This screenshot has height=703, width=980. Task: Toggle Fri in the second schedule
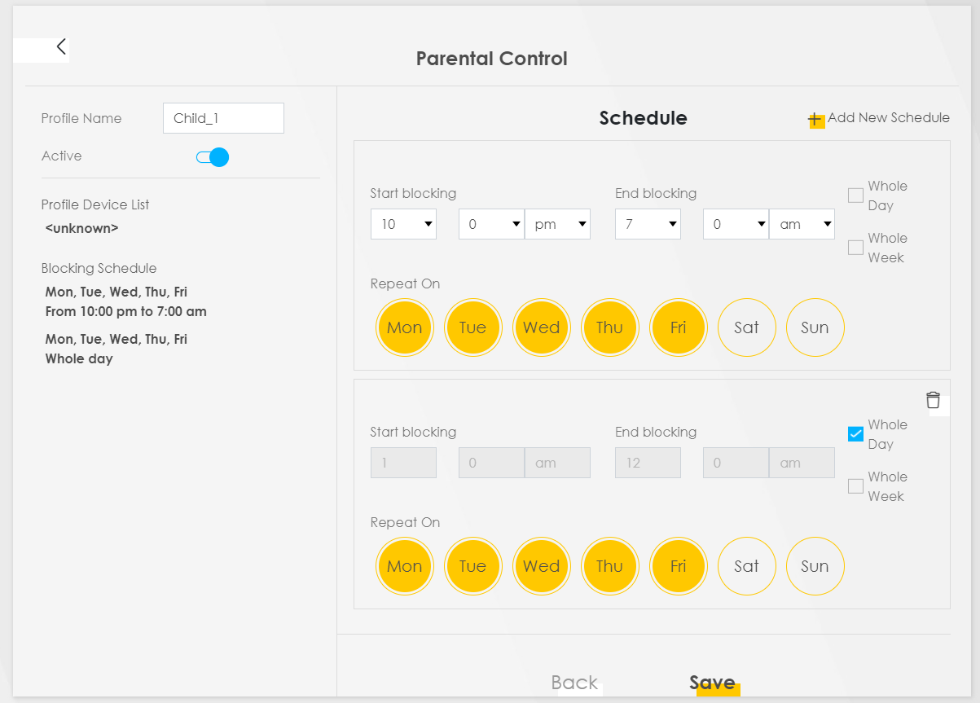pos(678,566)
